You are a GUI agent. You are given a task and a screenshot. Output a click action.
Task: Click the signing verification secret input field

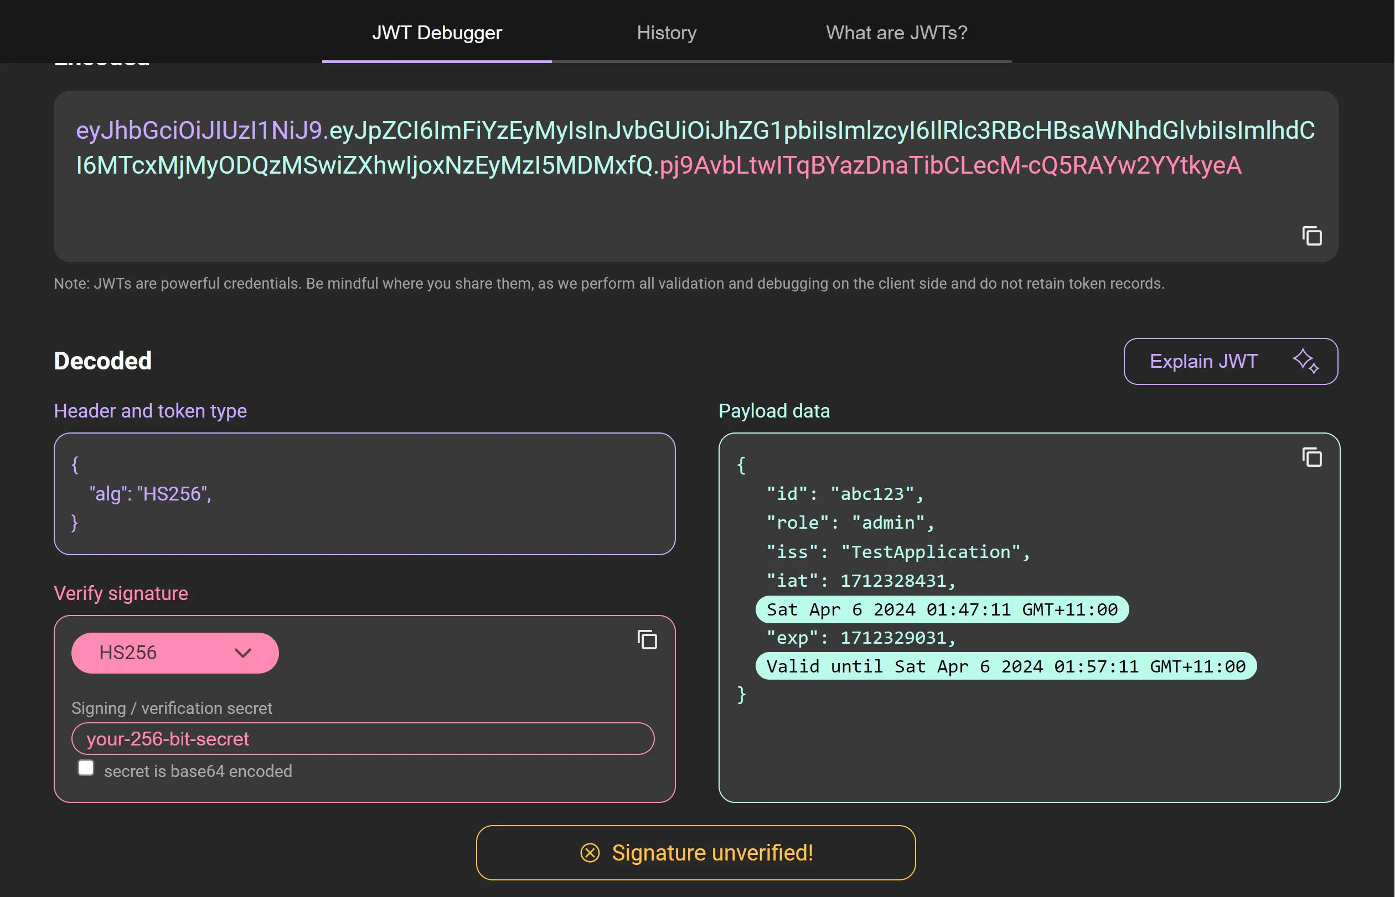[x=364, y=738]
